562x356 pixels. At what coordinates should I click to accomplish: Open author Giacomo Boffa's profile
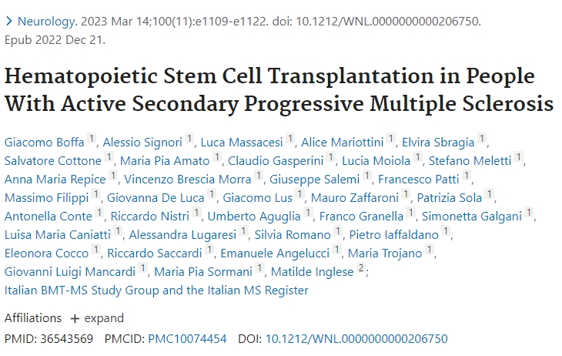(x=44, y=142)
